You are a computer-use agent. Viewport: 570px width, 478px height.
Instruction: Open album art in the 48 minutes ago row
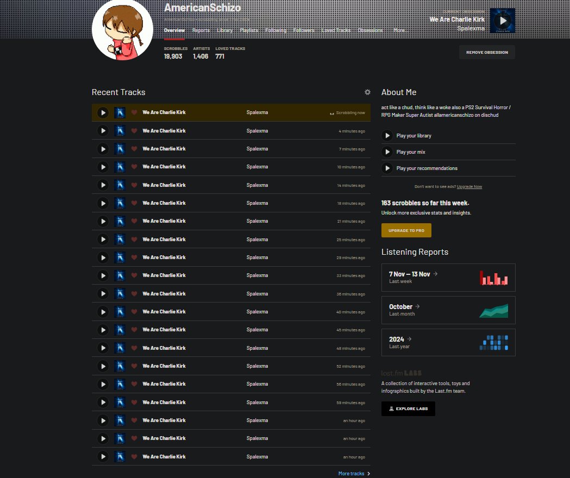point(120,348)
